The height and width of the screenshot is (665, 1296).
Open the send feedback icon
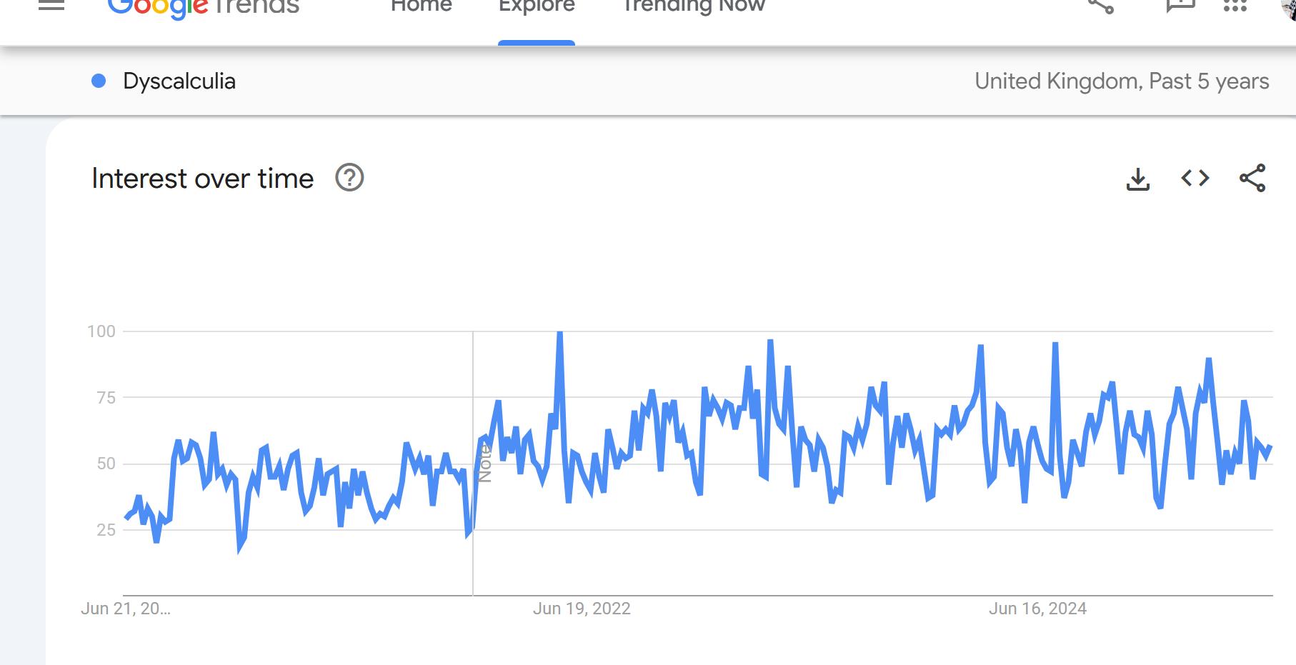coord(1180,6)
